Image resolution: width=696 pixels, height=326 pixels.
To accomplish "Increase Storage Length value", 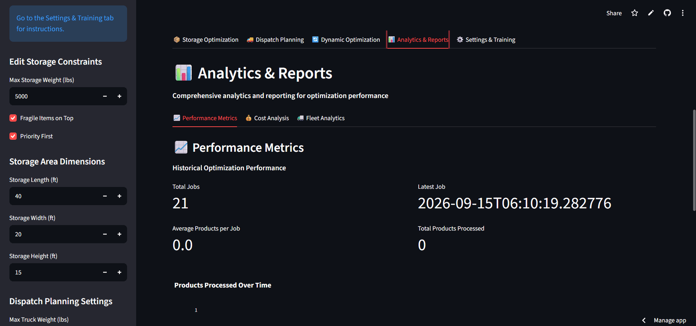I will 119,196.
